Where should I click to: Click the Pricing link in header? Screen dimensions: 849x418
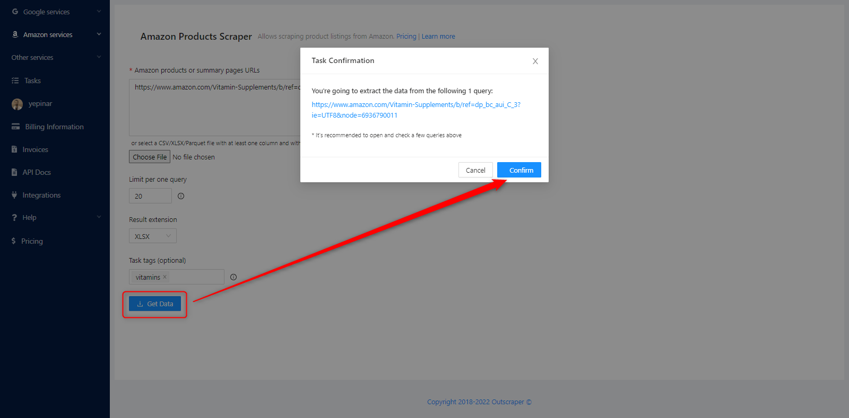[x=406, y=37]
